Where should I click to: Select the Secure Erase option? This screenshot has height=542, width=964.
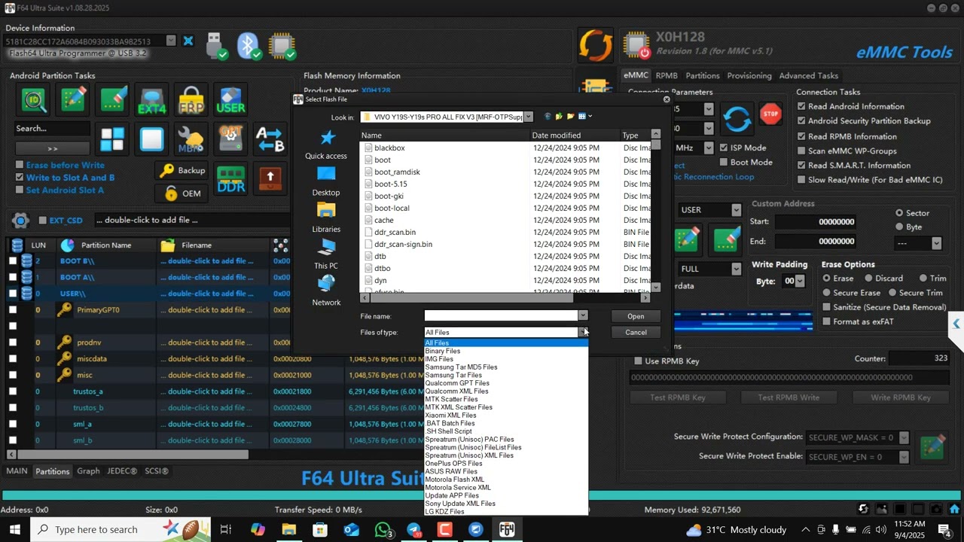point(827,293)
